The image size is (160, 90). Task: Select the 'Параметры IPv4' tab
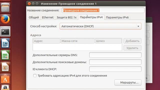tap(91, 17)
